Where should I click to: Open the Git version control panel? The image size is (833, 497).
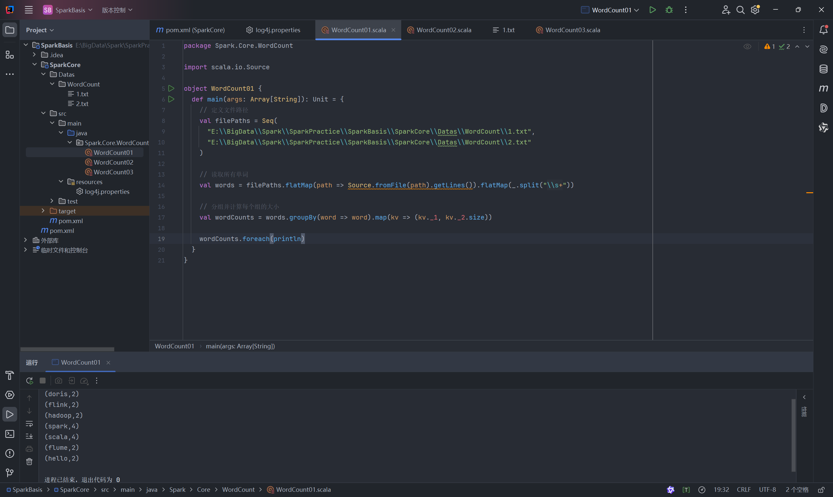(x=10, y=473)
